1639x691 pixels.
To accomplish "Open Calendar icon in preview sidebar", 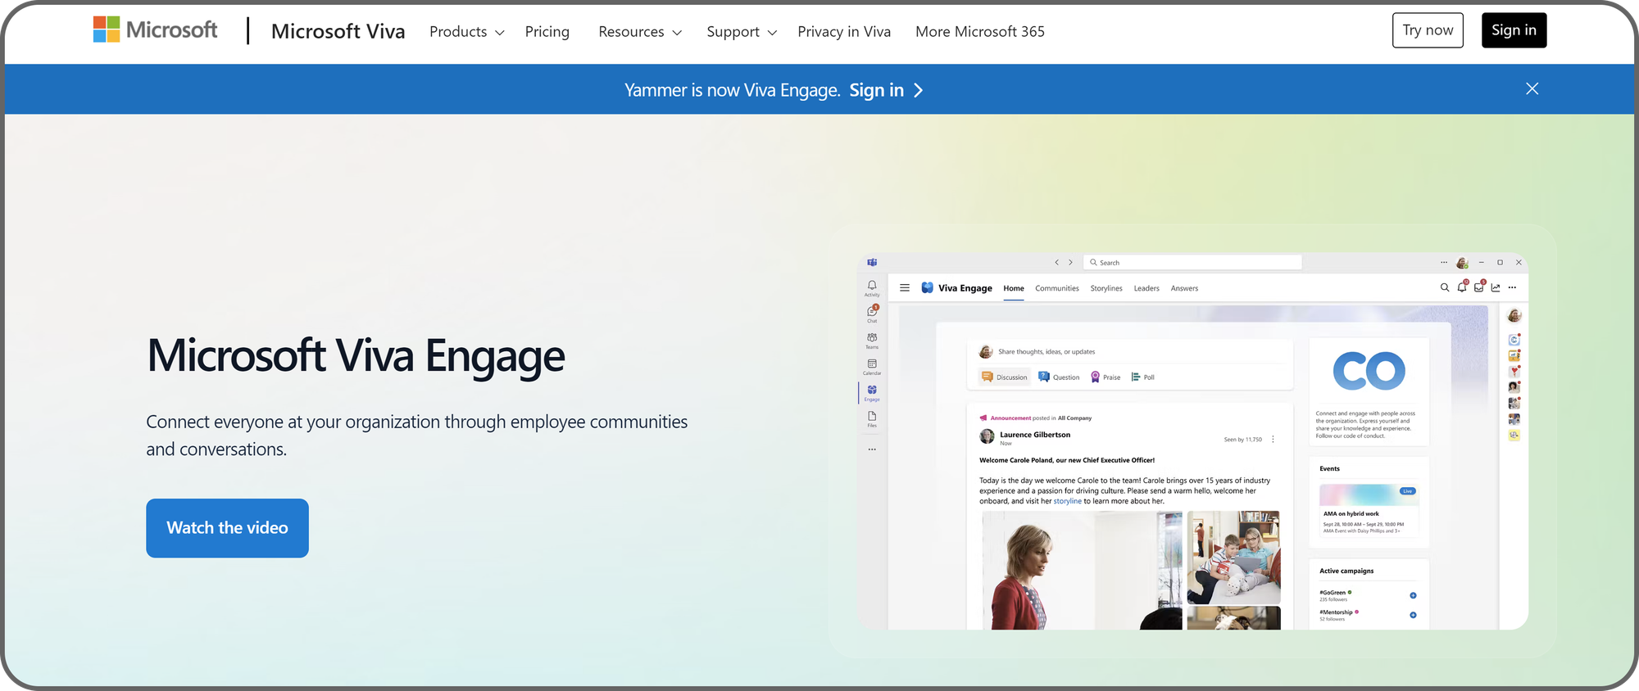I will (872, 366).
